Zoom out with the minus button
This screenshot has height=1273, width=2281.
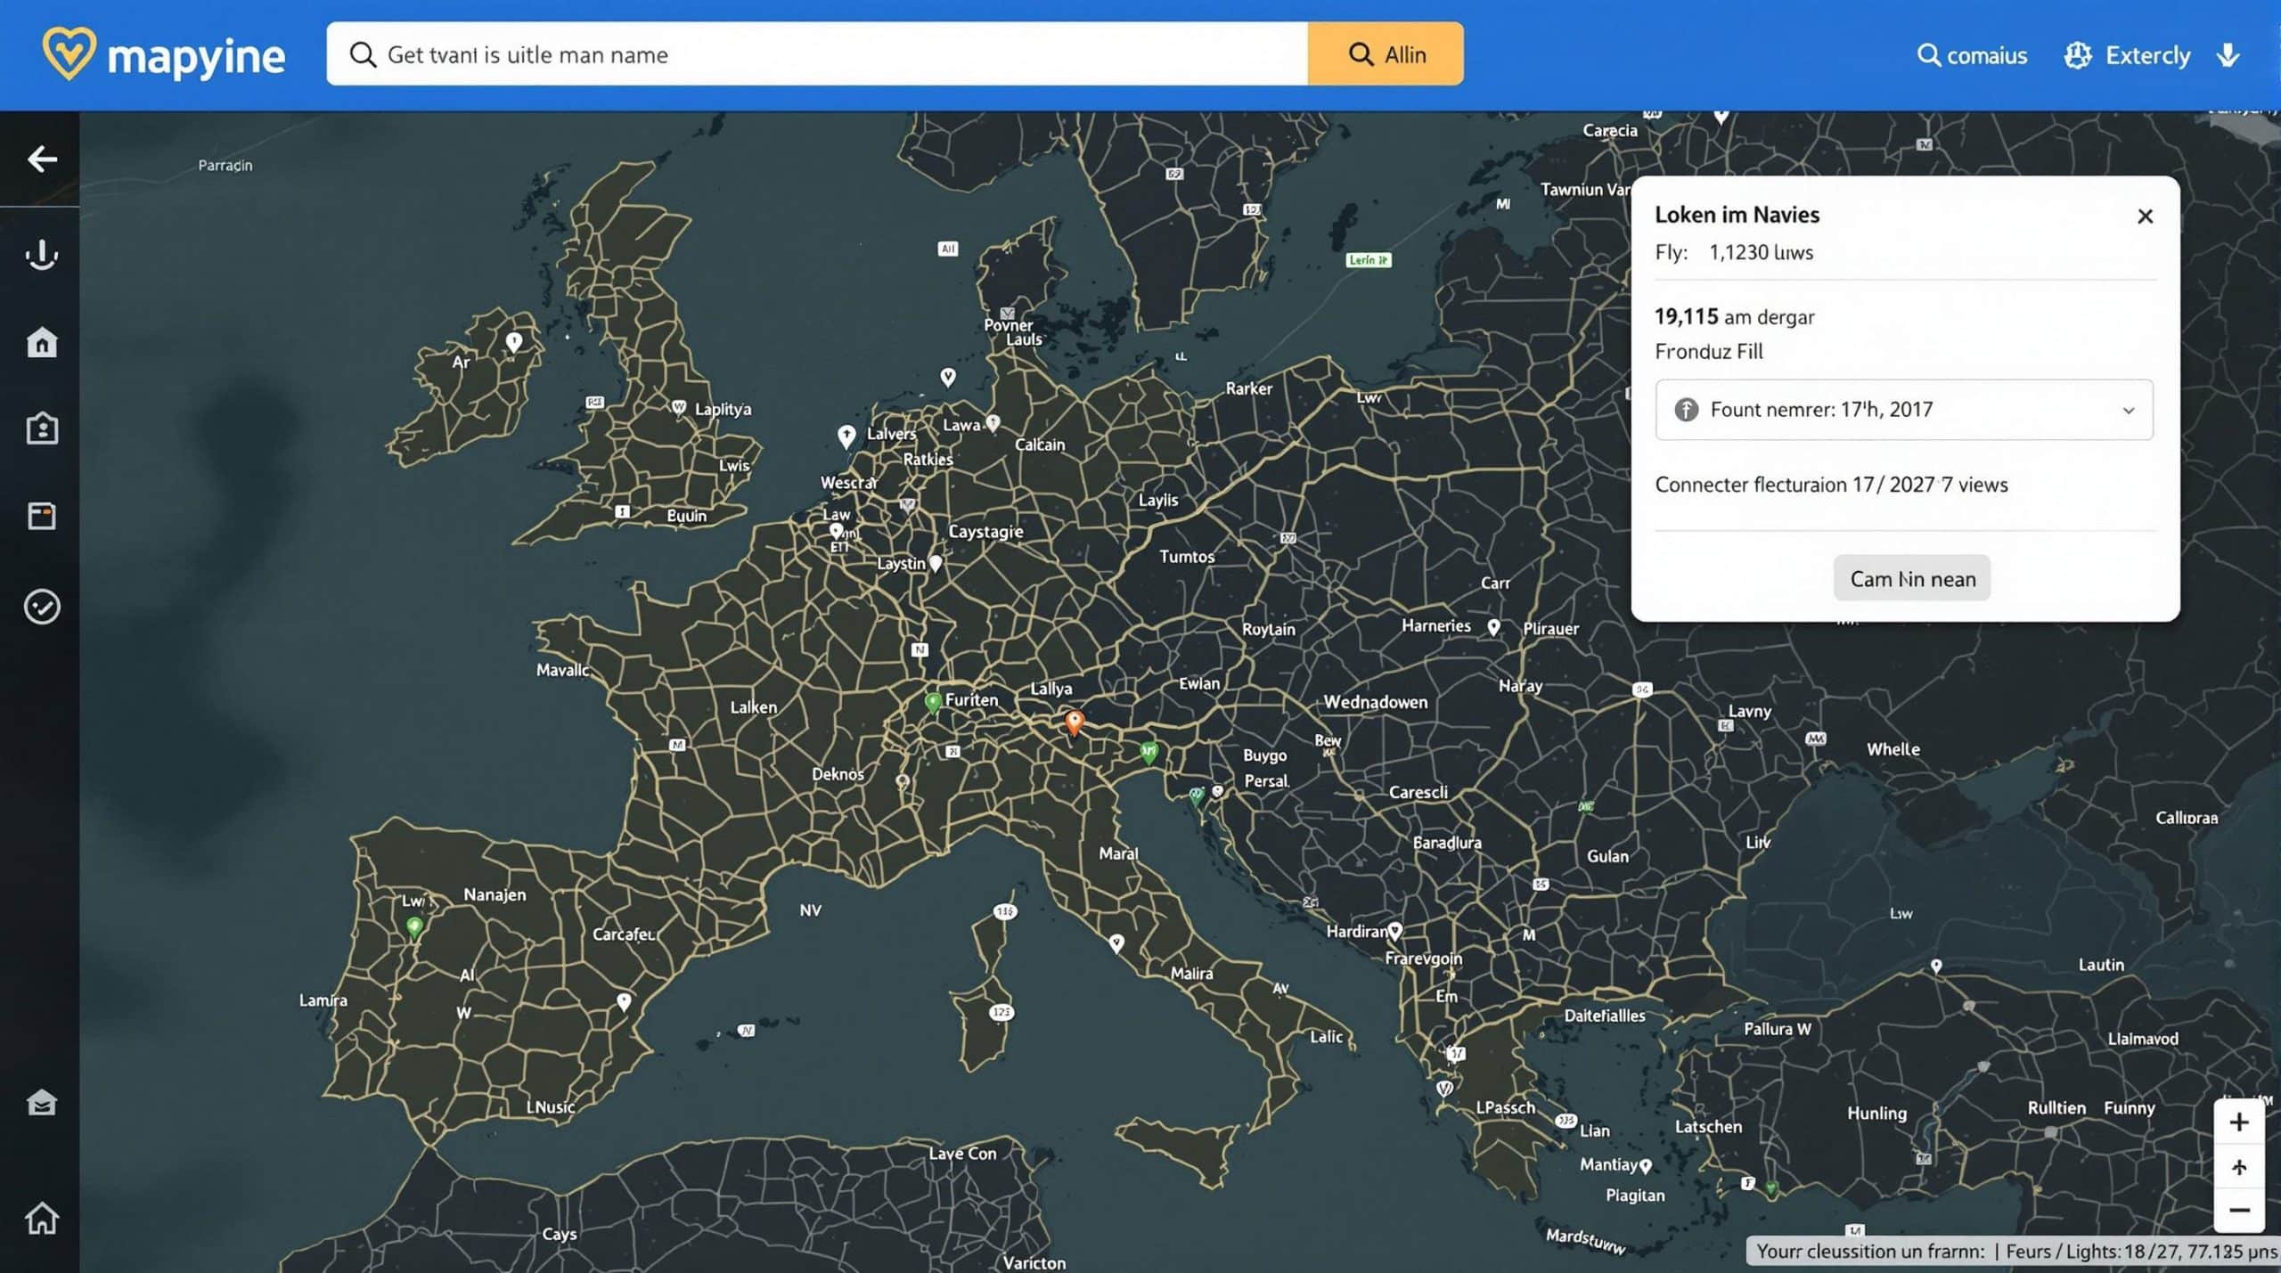point(2239,1211)
